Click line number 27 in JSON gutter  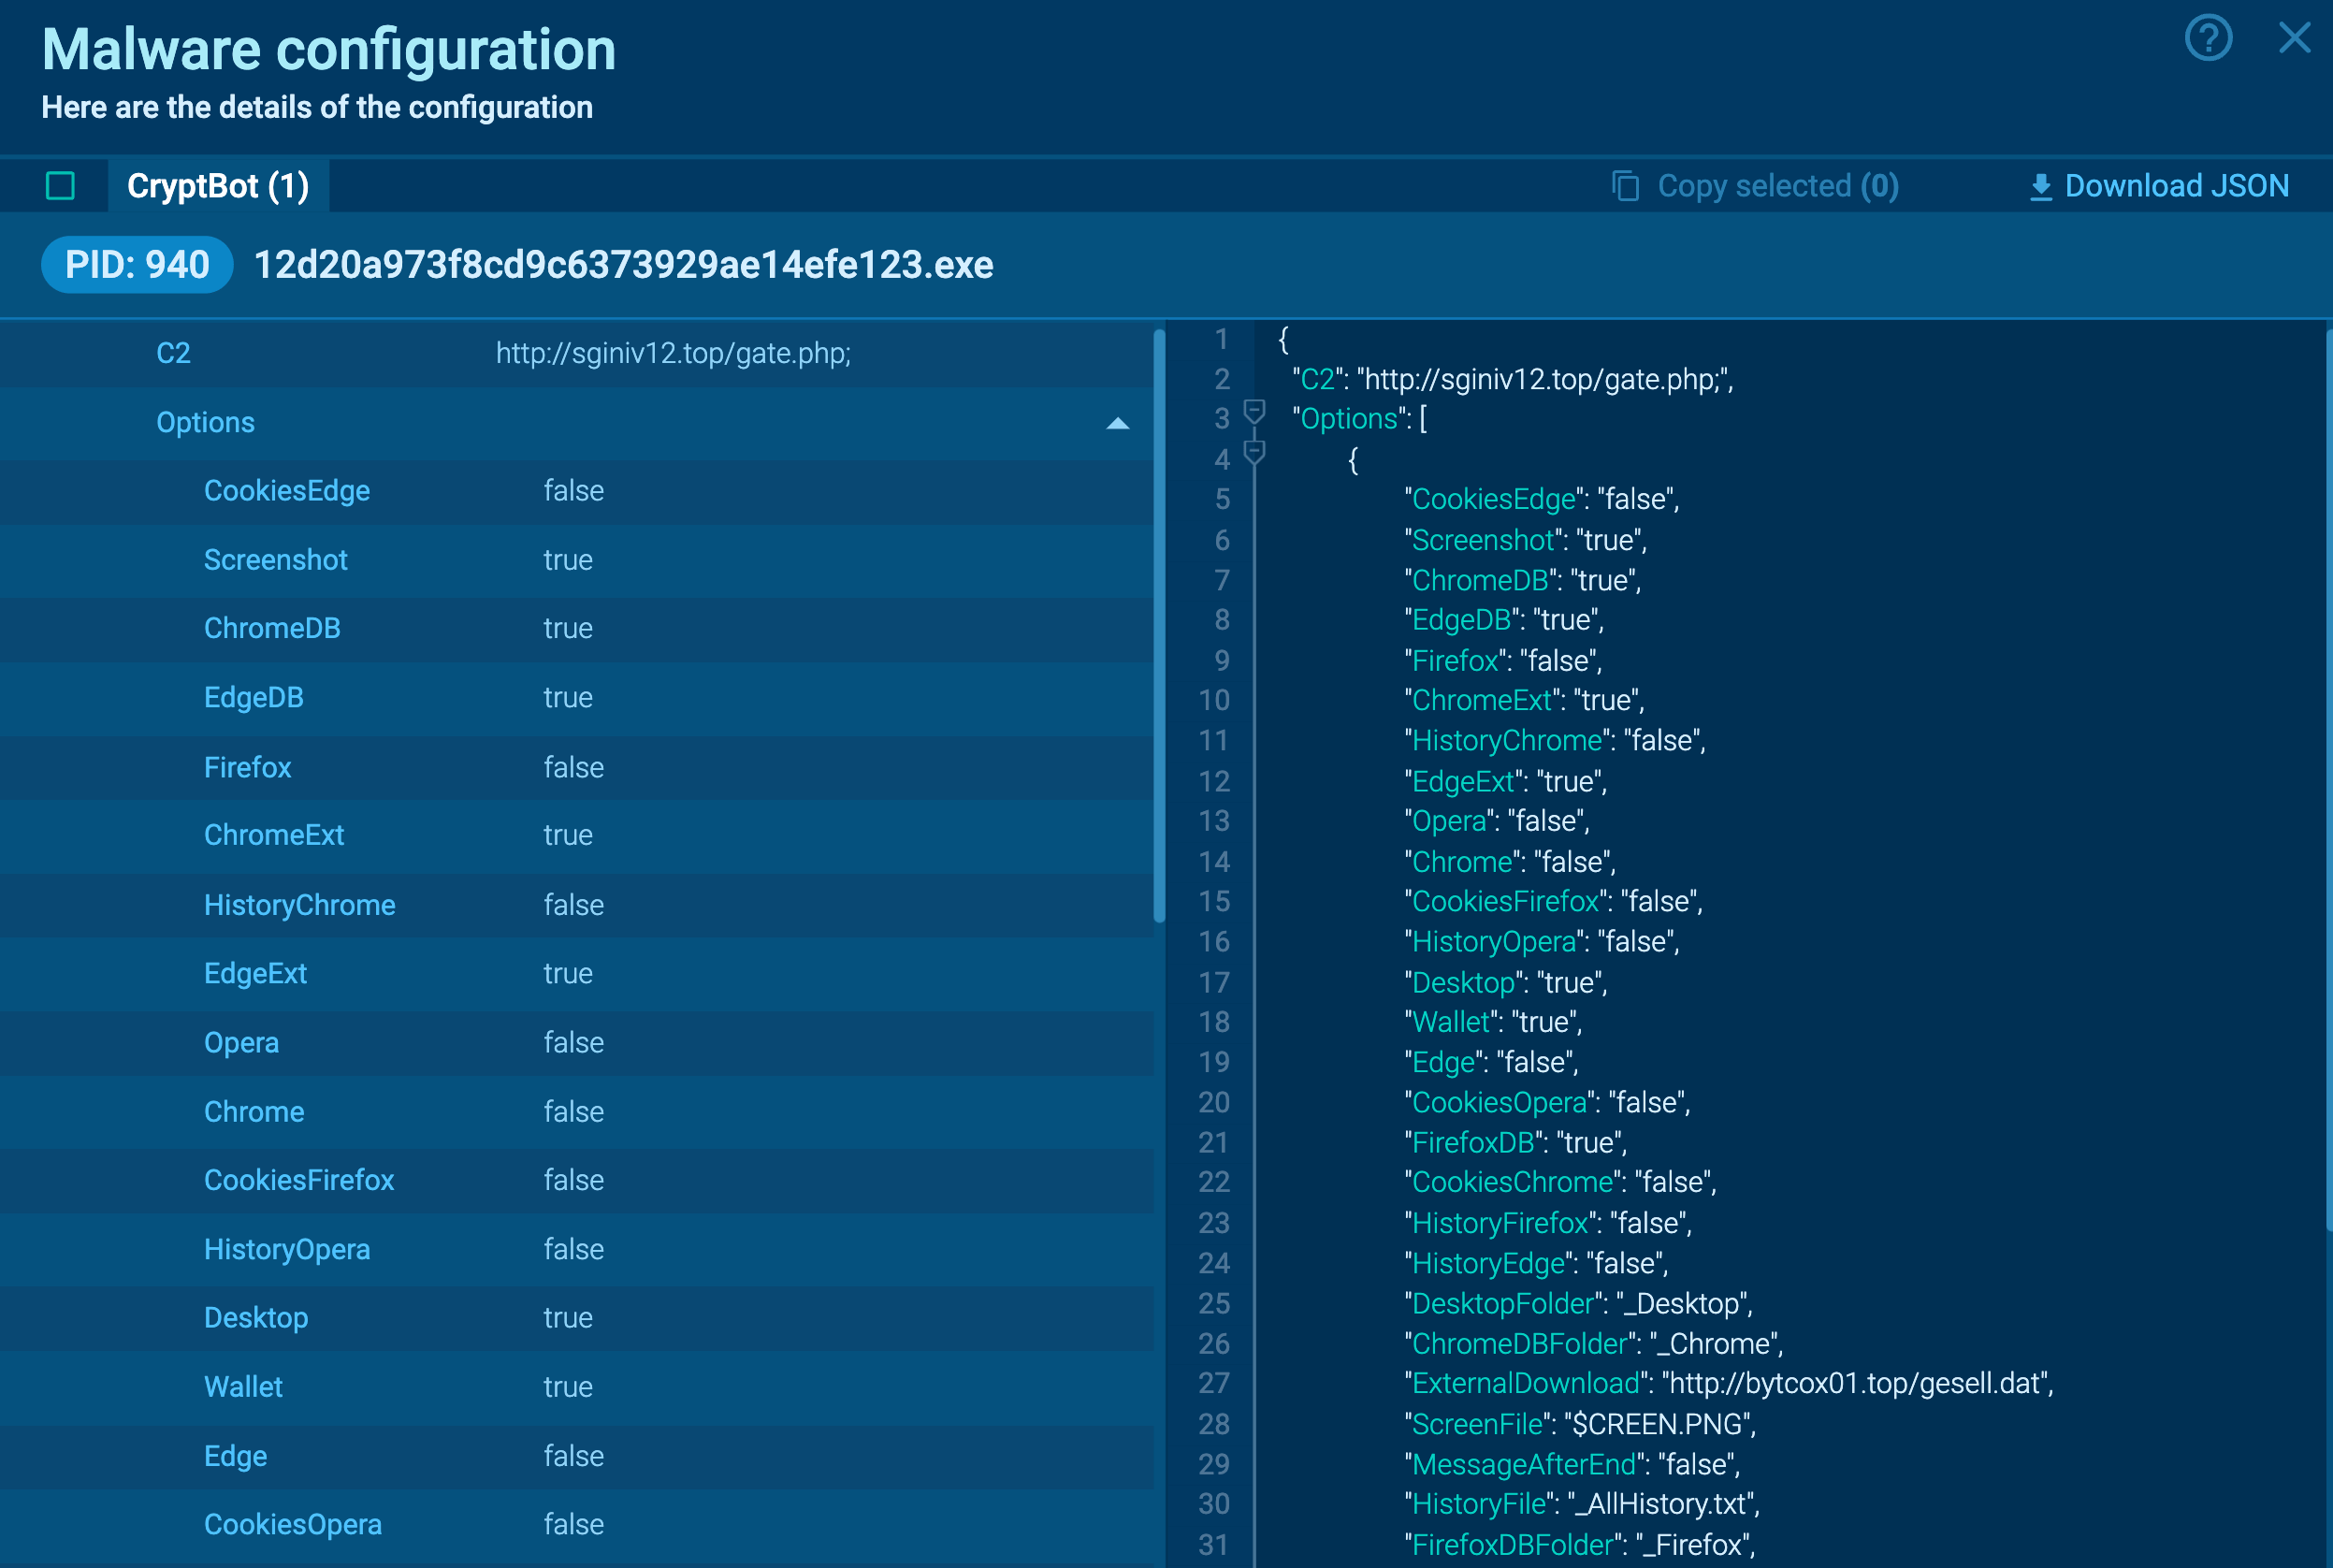click(x=1214, y=1383)
